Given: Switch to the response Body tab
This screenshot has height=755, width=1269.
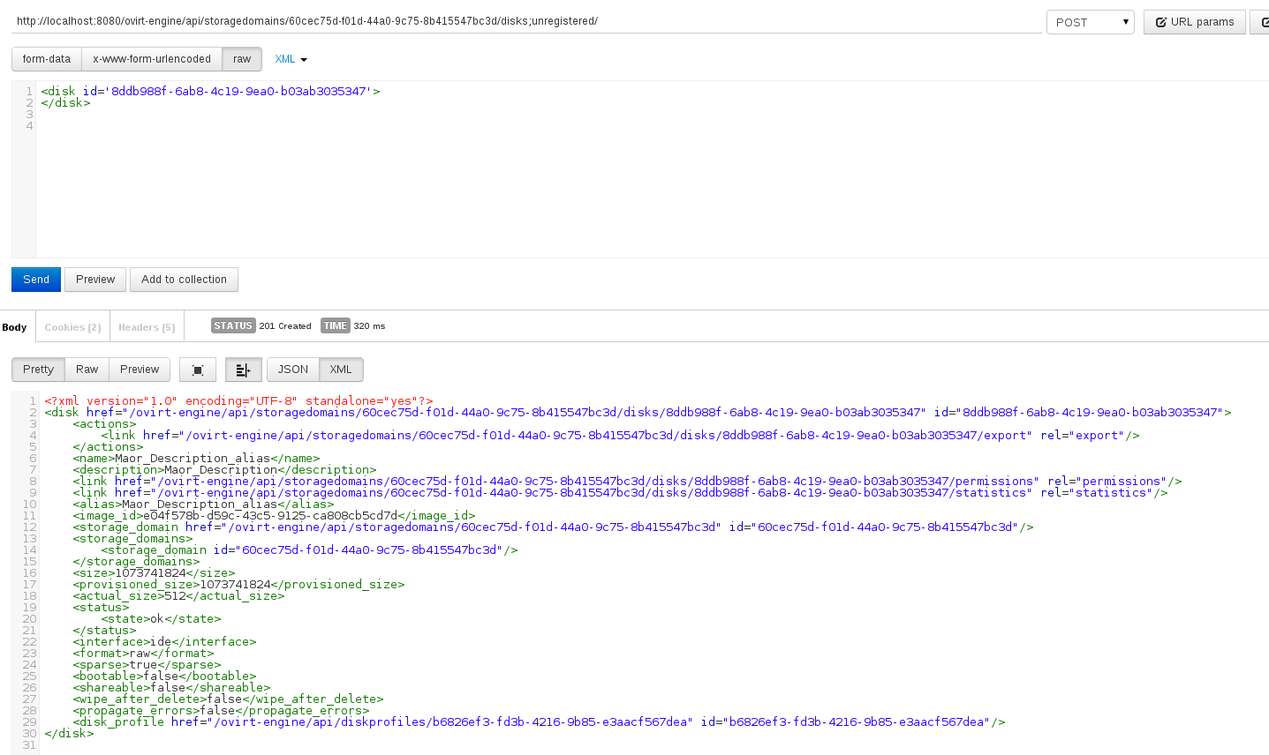Looking at the screenshot, I should point(15,327).
